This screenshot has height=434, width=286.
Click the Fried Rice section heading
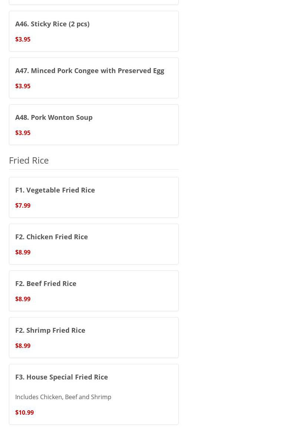click(29, 160)
